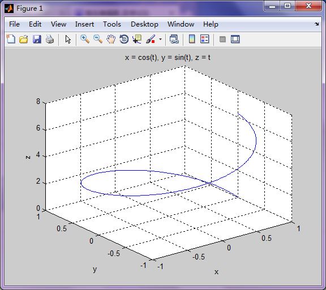The height and width of the screenshot is (290, 326).
Task: Insert a colorbar using the Colorbar icon
Action: point(192,39)
